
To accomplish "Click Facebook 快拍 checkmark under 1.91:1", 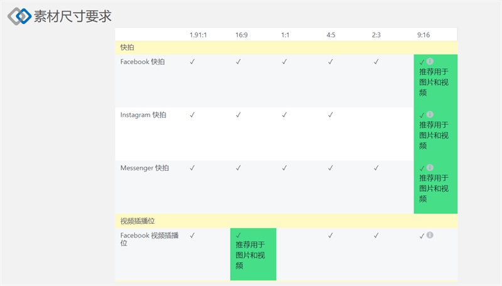I will pos(192,62).
